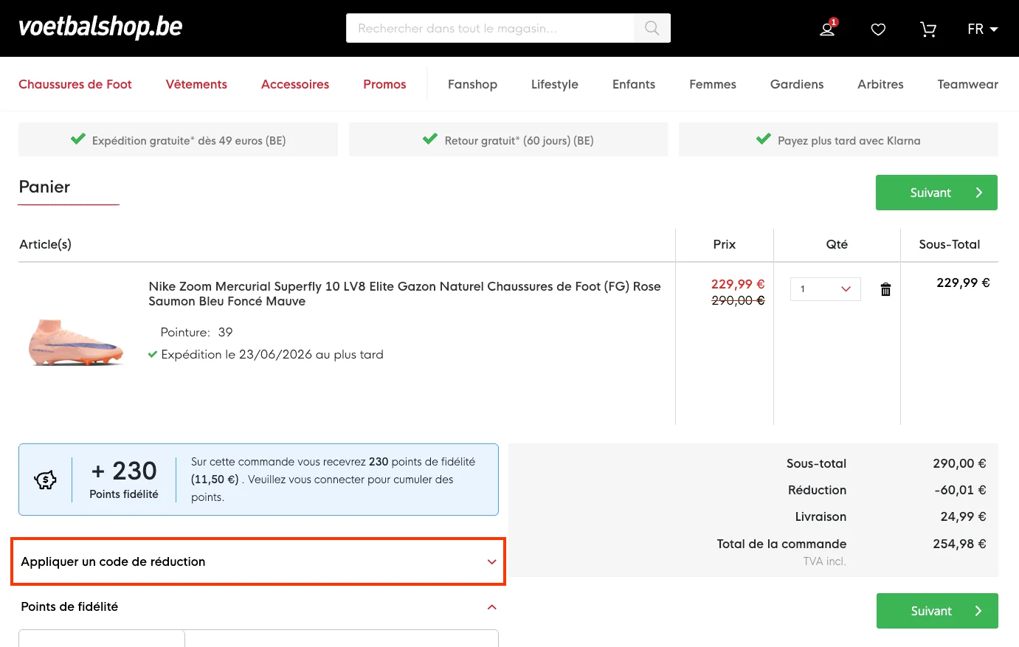Viewport: 1019px width, 647px height.
Task: Open the FR language dropdown
Action: point(982,29)
